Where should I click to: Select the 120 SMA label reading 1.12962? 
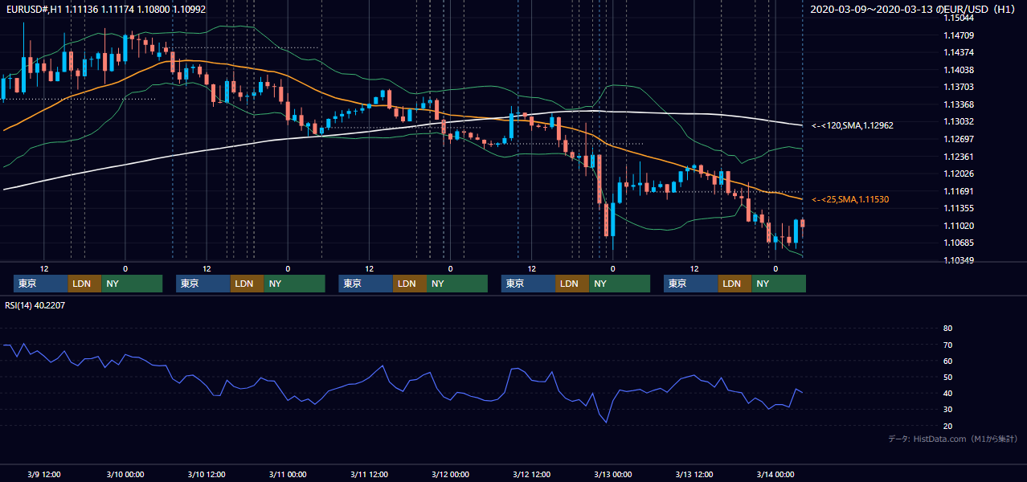pyautogui.click(x=852, y=125)
